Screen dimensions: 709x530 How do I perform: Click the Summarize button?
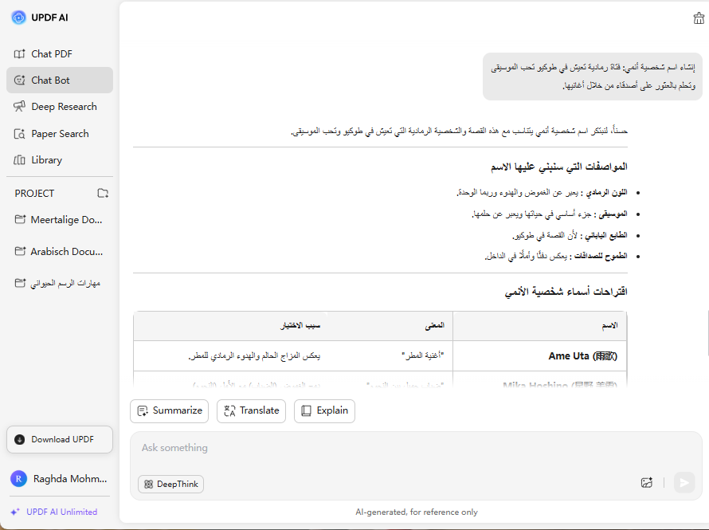coord(169,411)
